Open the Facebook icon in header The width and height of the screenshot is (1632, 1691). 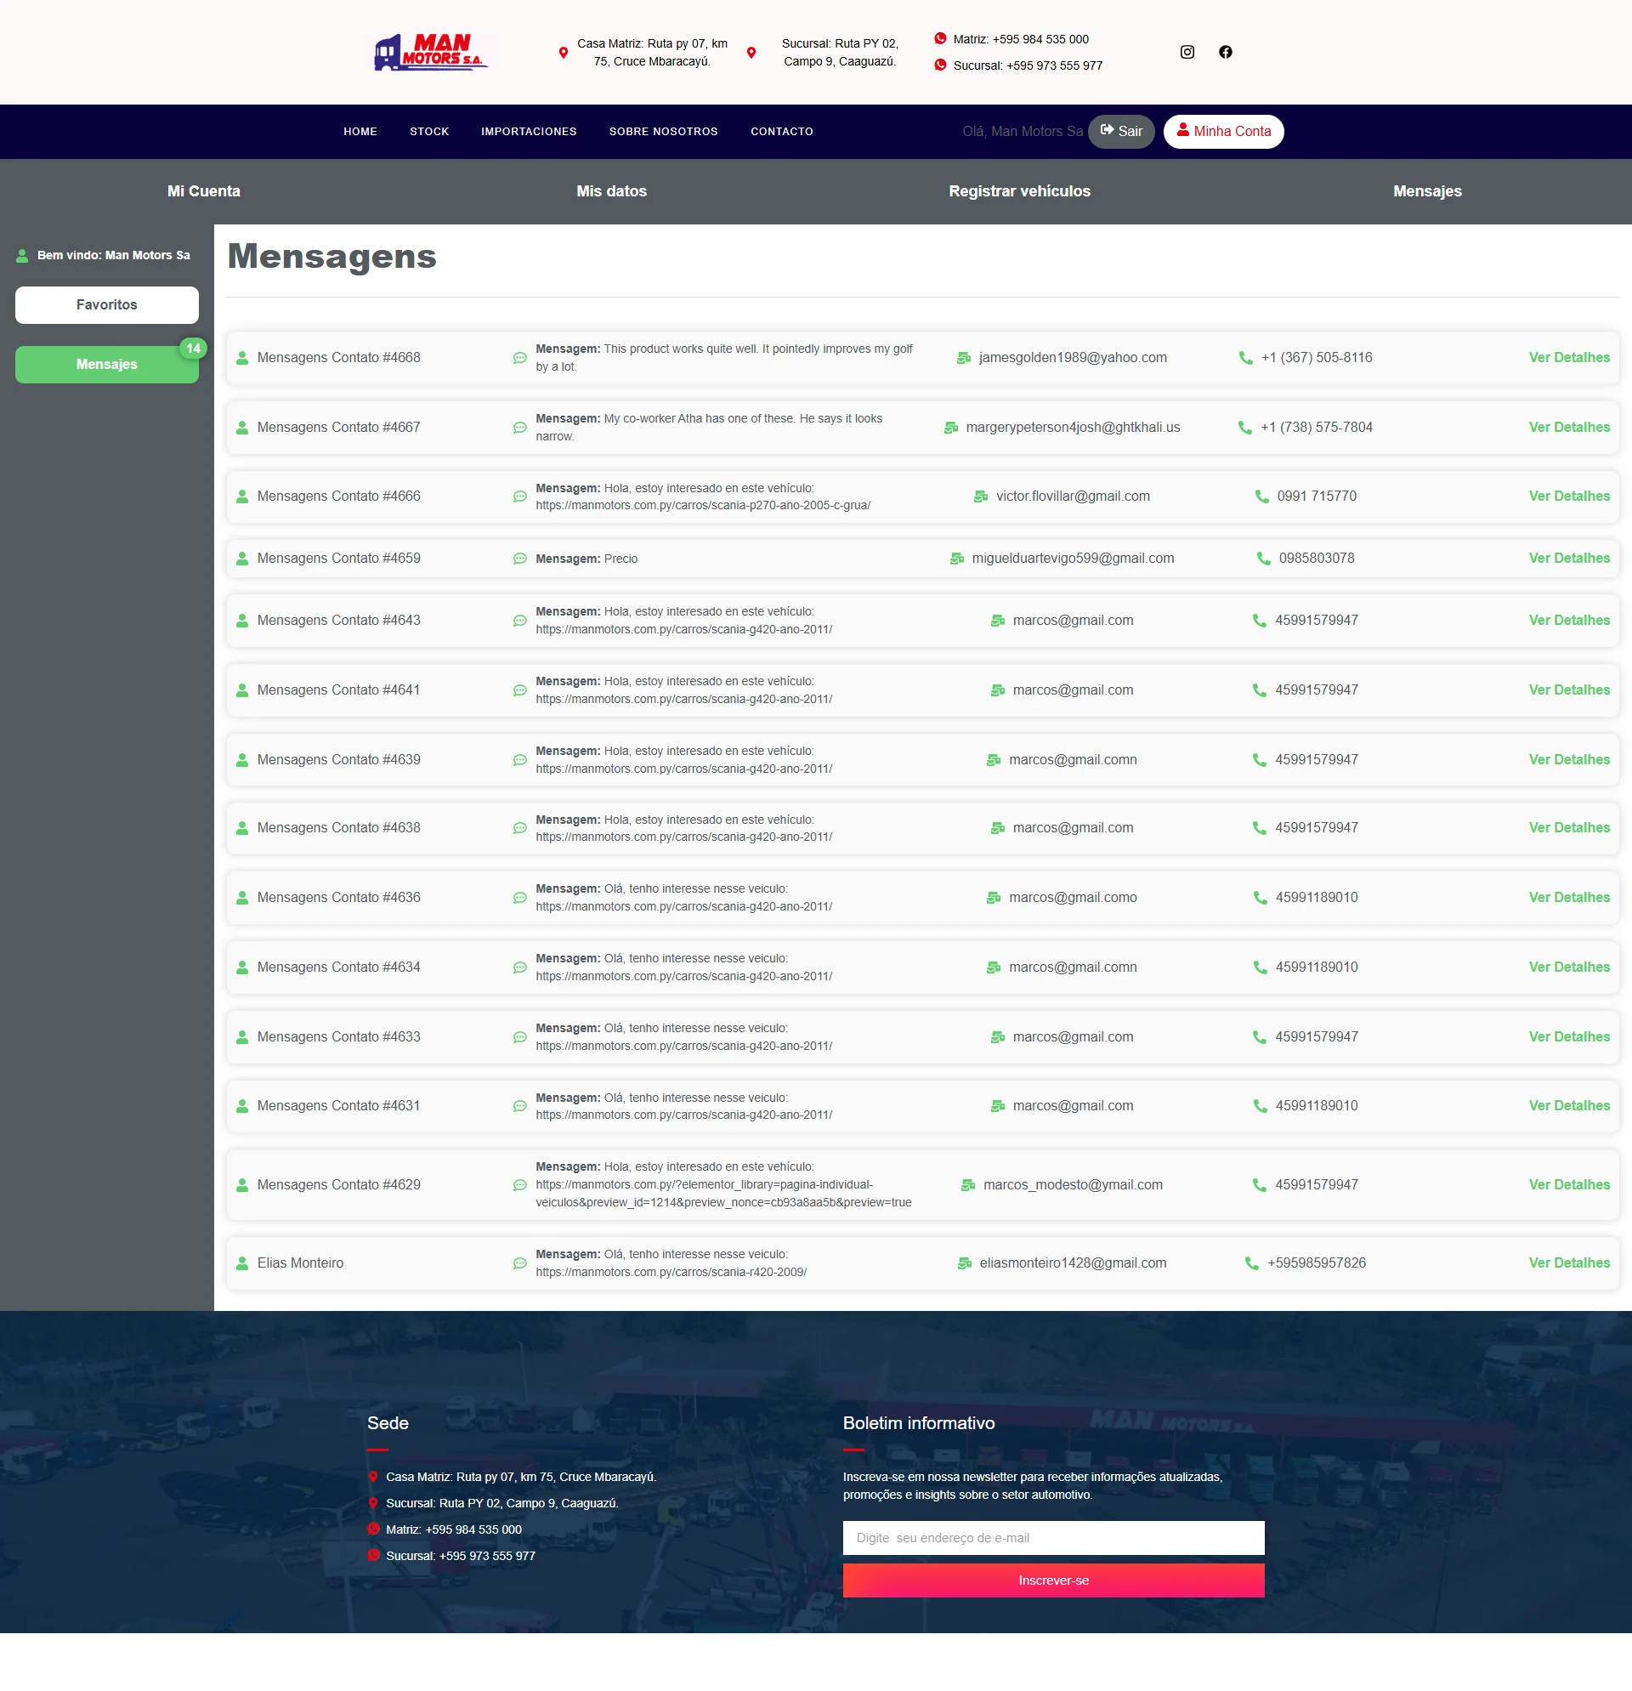point(1225,52)
